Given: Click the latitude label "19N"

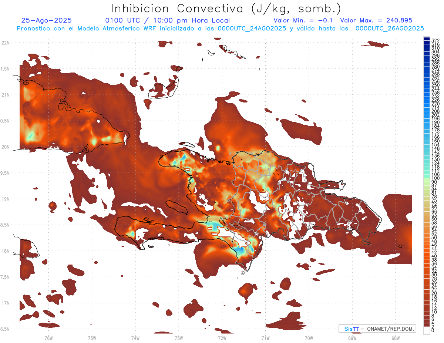Looking at the screenshot, I should tap(6, 199).
